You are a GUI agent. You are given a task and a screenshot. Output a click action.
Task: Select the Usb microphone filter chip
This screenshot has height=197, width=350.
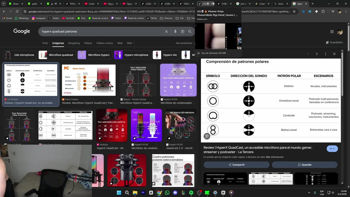20,55
